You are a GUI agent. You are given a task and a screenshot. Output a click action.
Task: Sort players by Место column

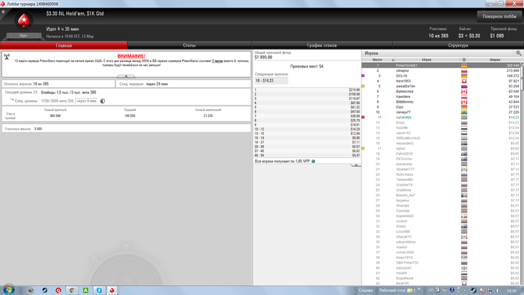[378, 59]
